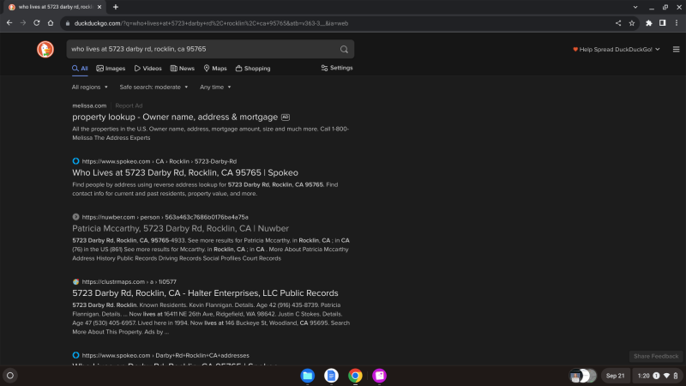Viewport: 686px width, 386px height.
Task: Click the Chrome icon in the shelf
Action: click(355, 376)
